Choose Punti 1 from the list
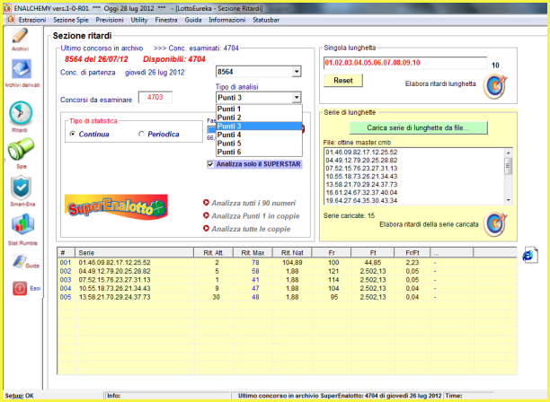Viewport: 550px width, 402px height. click(259, 109)
